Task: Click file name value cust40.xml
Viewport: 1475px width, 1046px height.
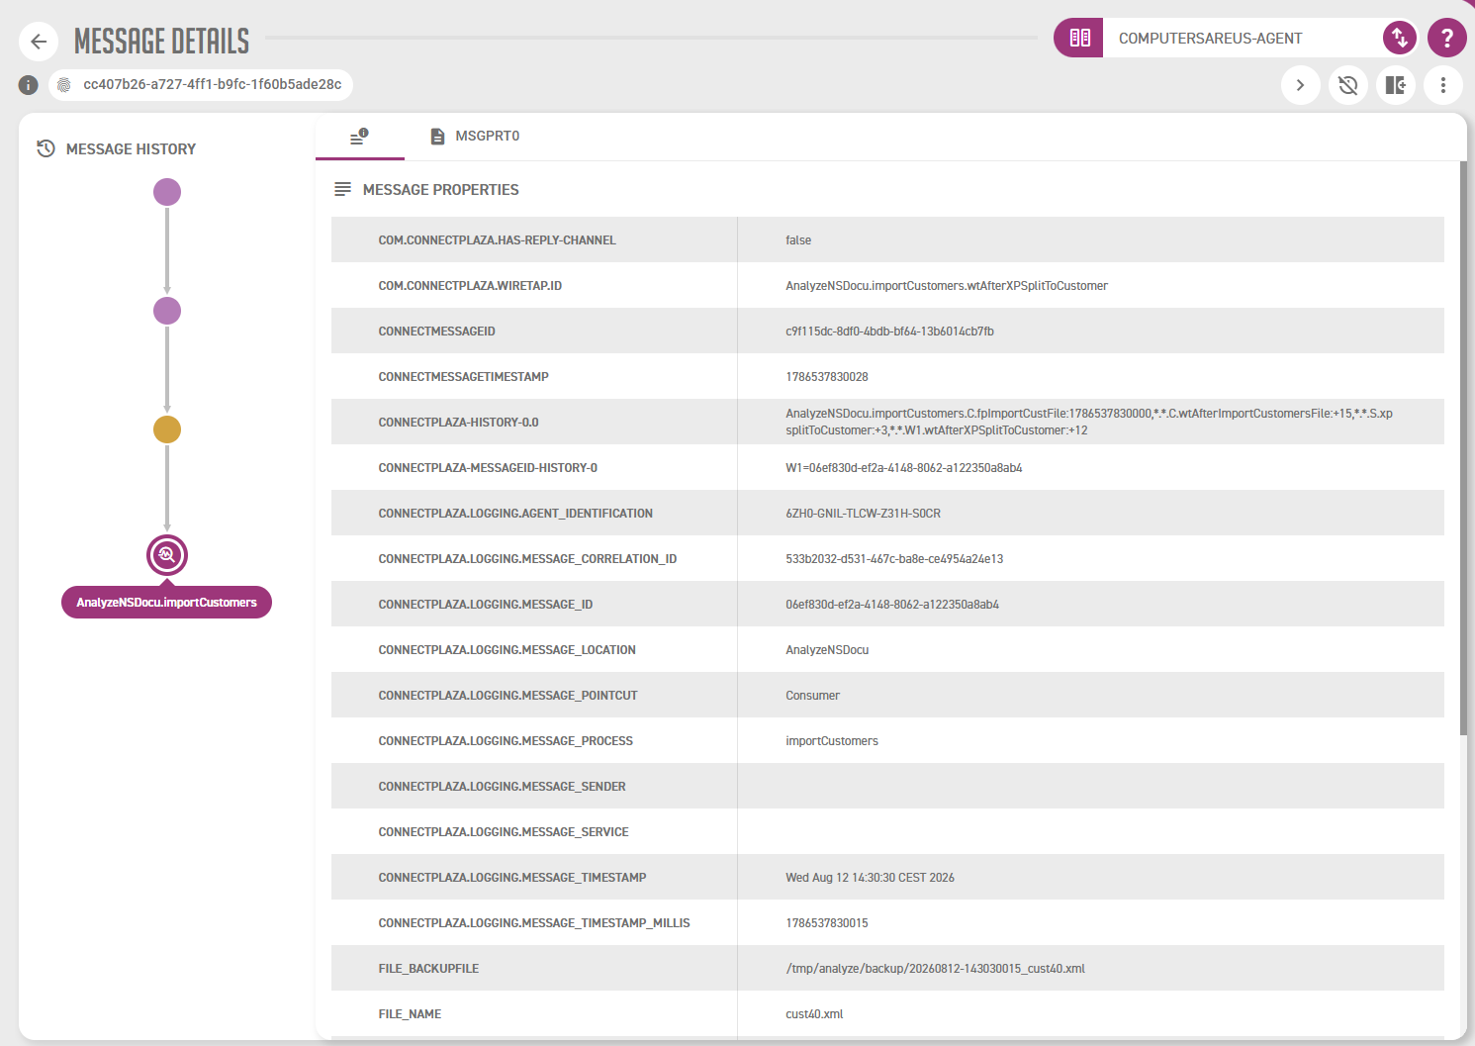Action: (x=814, y=1014)
